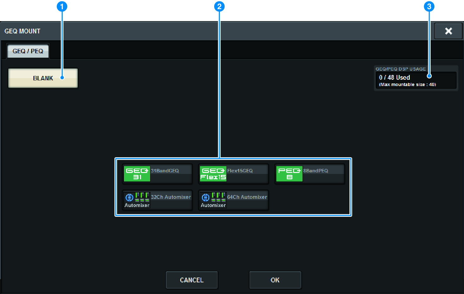Choose the Flex15GEQ label
The width and height of the screenshot is (464, 294).
tap(240, 171)
